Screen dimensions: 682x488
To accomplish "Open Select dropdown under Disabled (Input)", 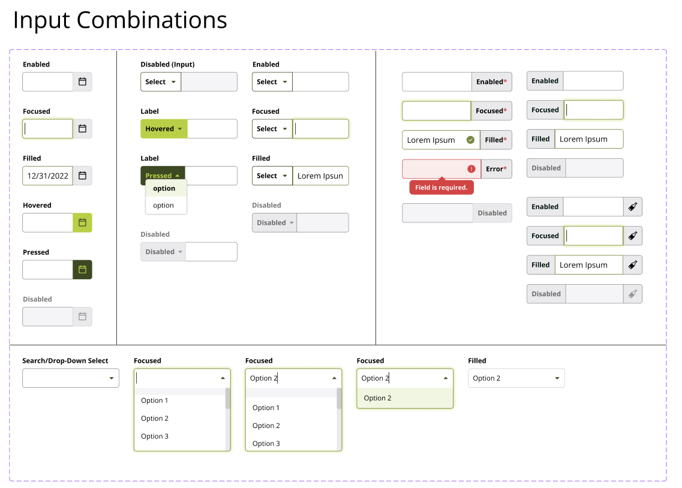I will [161, 82].
